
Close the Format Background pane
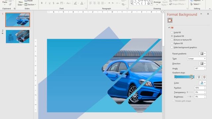click(x=208, y=14)
